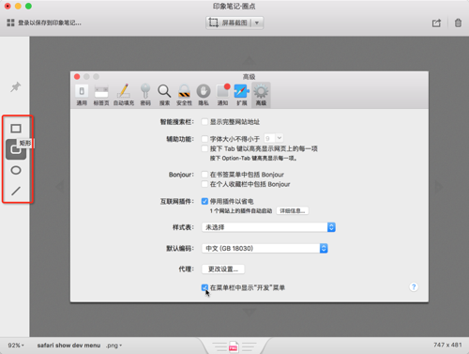The image size is (469, 354).
Task: Uncheck 停用插件以省电 checkbox
Action: 204,201
